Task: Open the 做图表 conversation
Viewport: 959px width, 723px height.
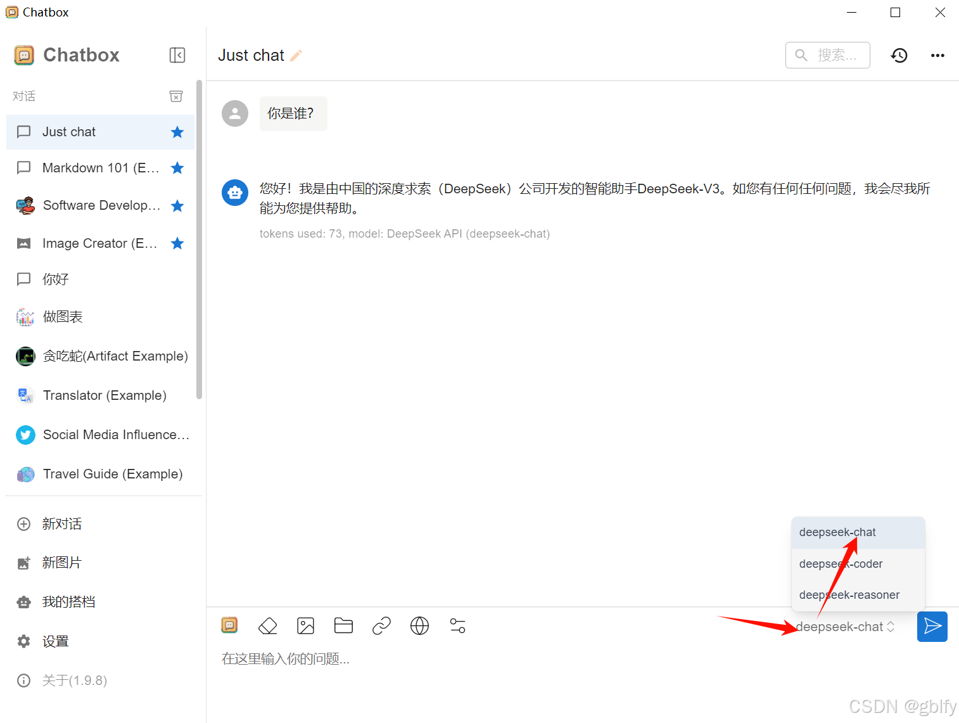Action: (100, 317)
